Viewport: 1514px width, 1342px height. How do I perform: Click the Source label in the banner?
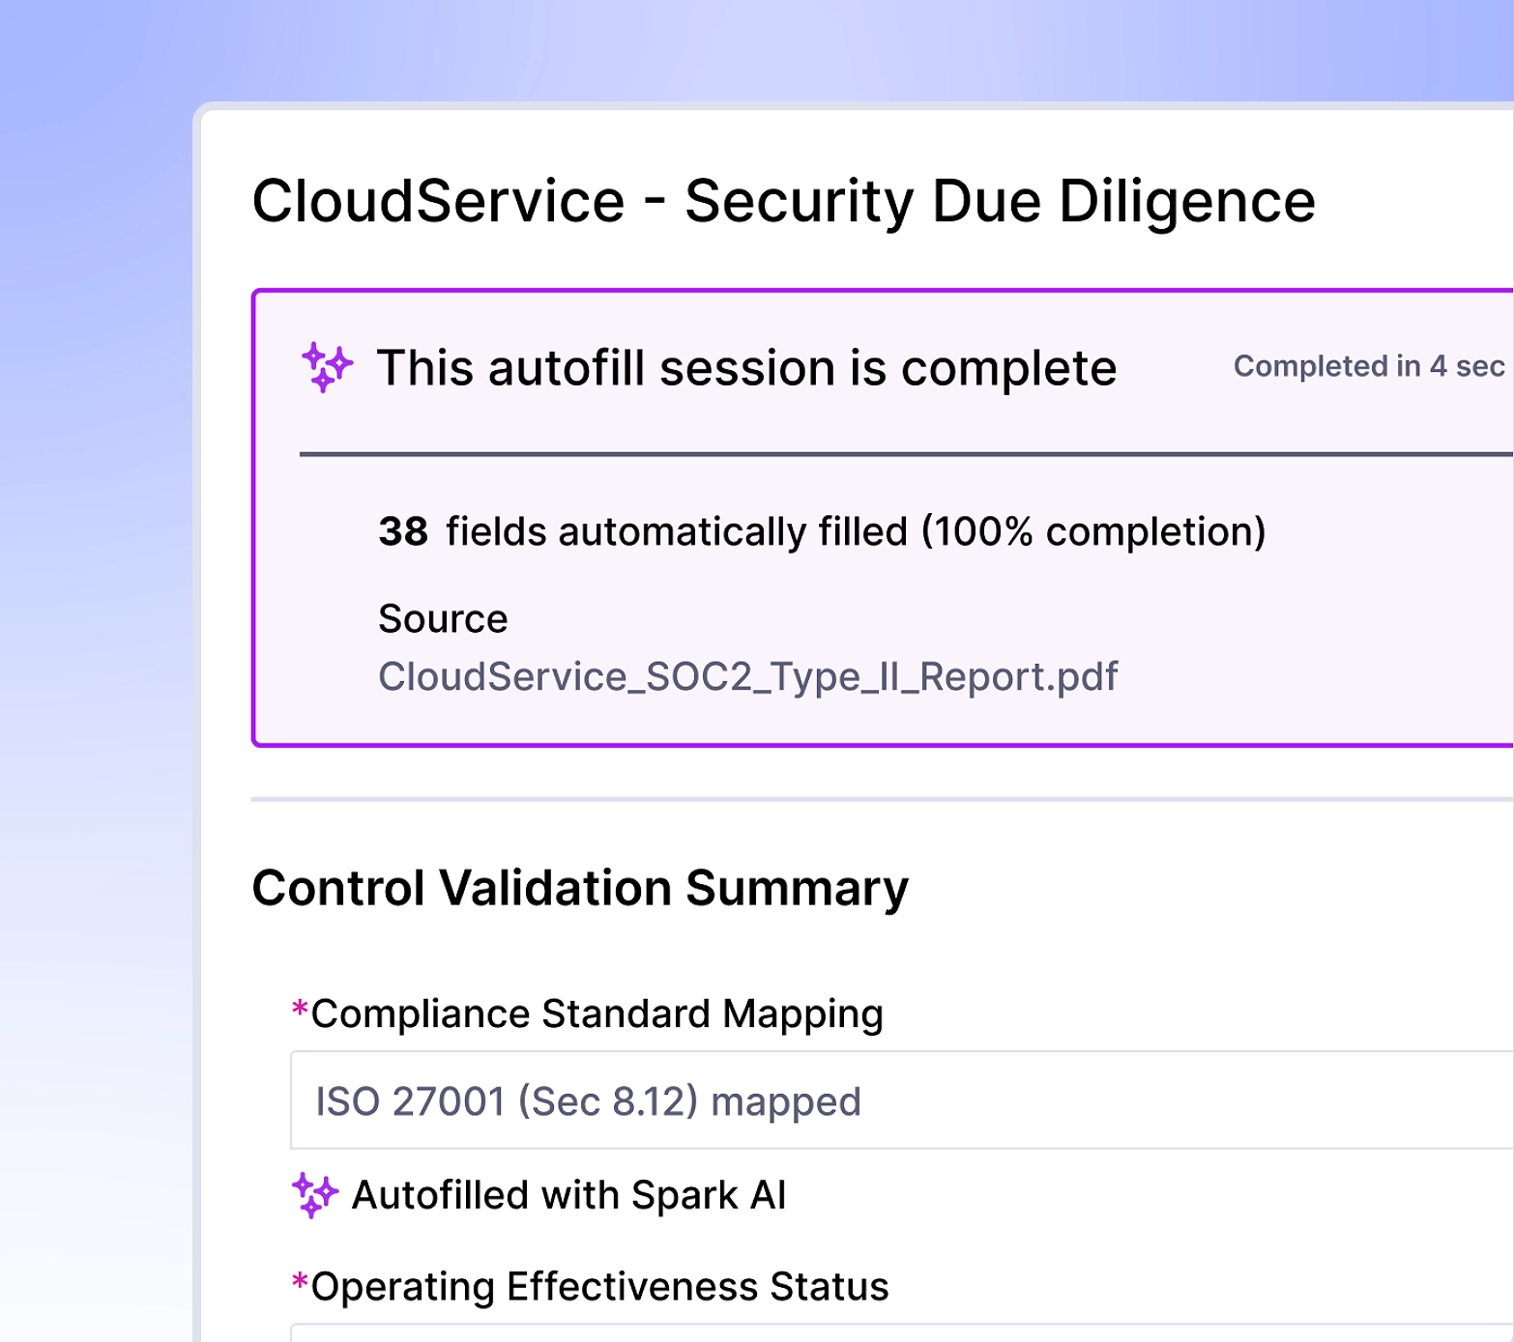coord(443,618)
